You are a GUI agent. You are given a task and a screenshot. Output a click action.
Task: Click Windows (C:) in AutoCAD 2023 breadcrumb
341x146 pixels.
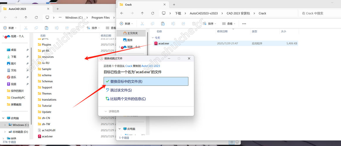click(x=74, y=18)
